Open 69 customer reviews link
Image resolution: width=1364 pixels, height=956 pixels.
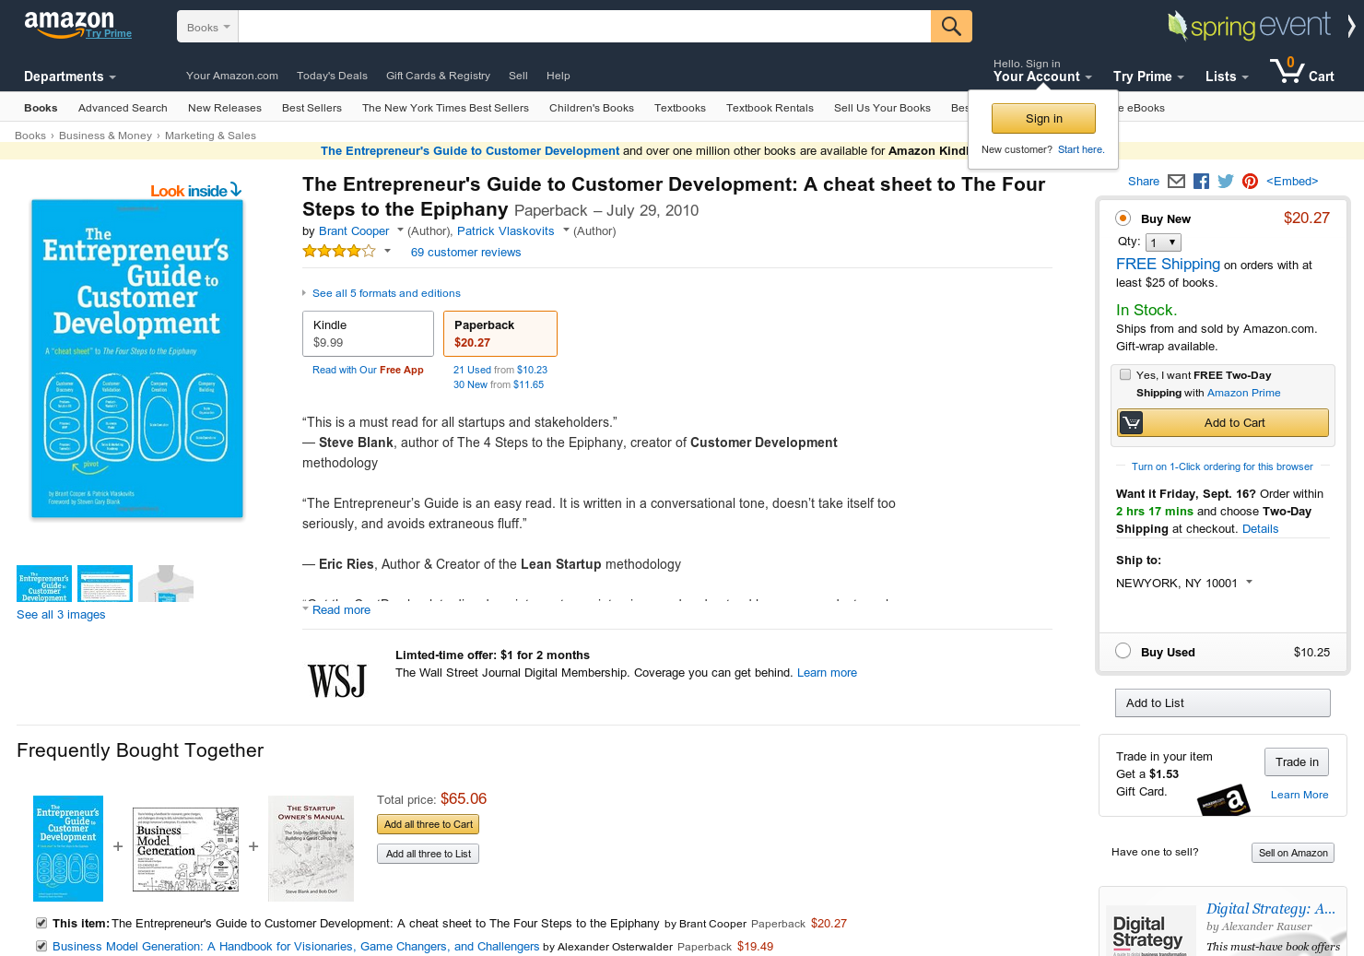(x=465, y=252)
